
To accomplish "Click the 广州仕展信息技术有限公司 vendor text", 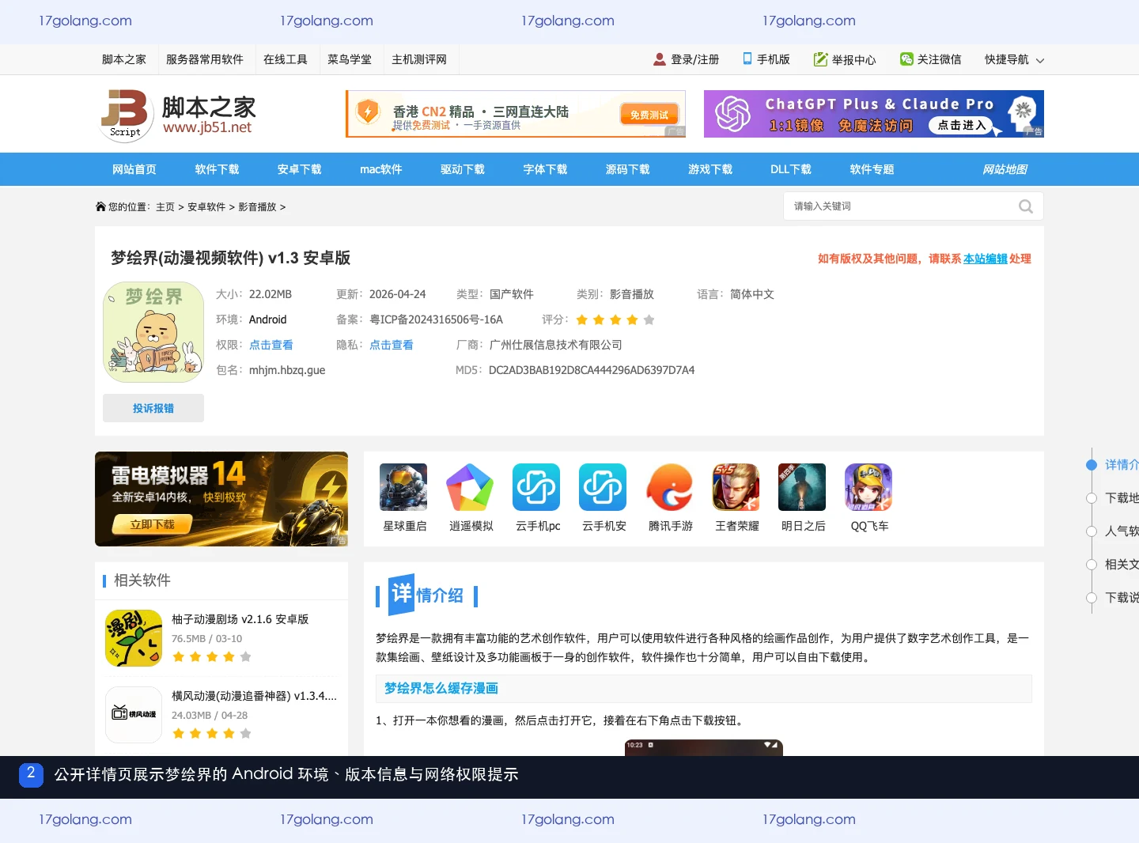I will pos(556,345).
